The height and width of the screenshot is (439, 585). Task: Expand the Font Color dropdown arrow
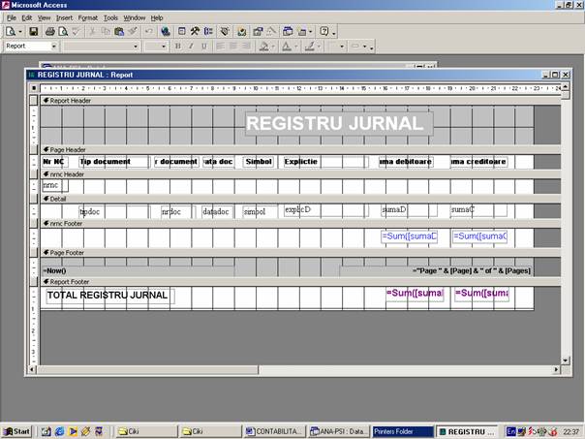(x=295, y=47)
